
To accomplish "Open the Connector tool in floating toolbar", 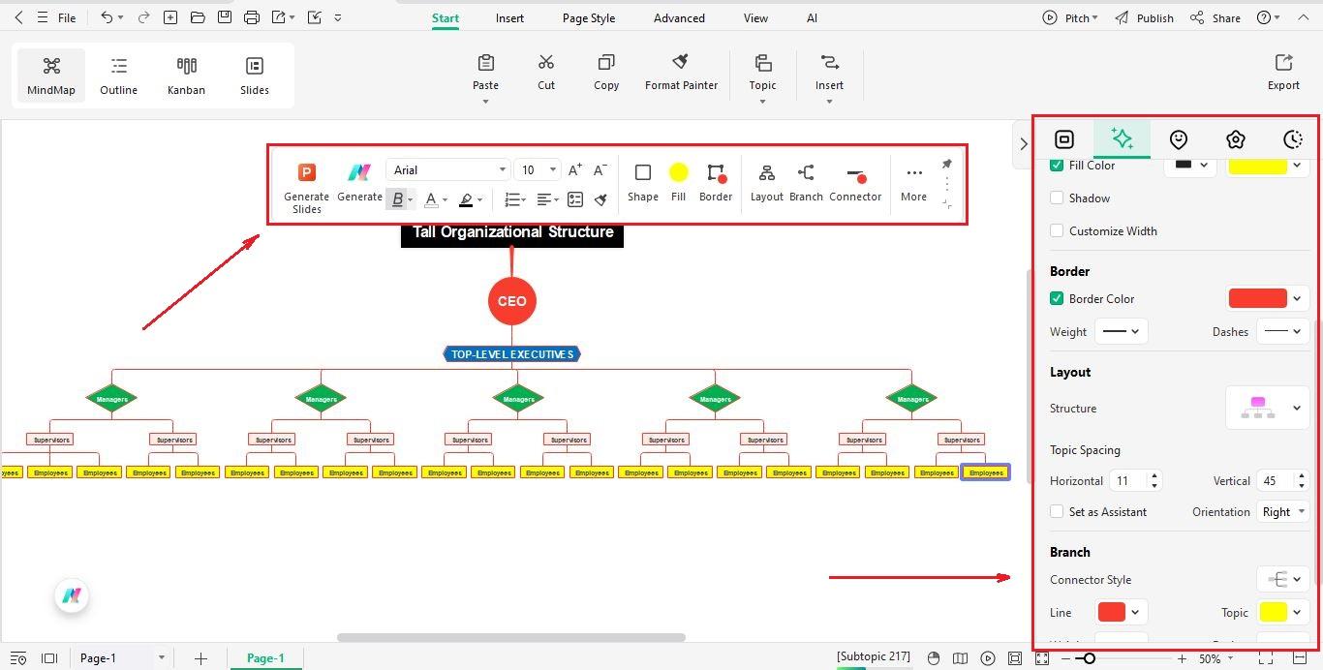I will click(x=855, y=182).
